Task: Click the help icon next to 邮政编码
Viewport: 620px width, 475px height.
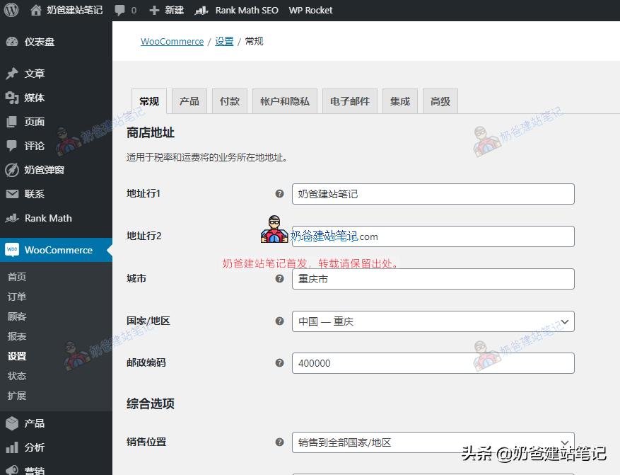Action: pyautogui.click(x=280, y=363)
